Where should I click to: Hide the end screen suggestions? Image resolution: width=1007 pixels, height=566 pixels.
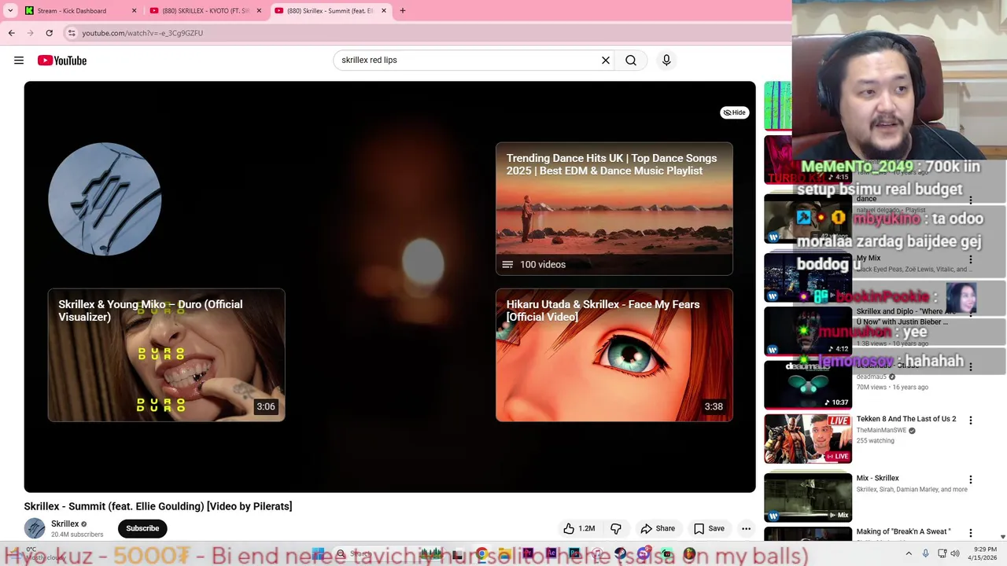pos(734,112)
